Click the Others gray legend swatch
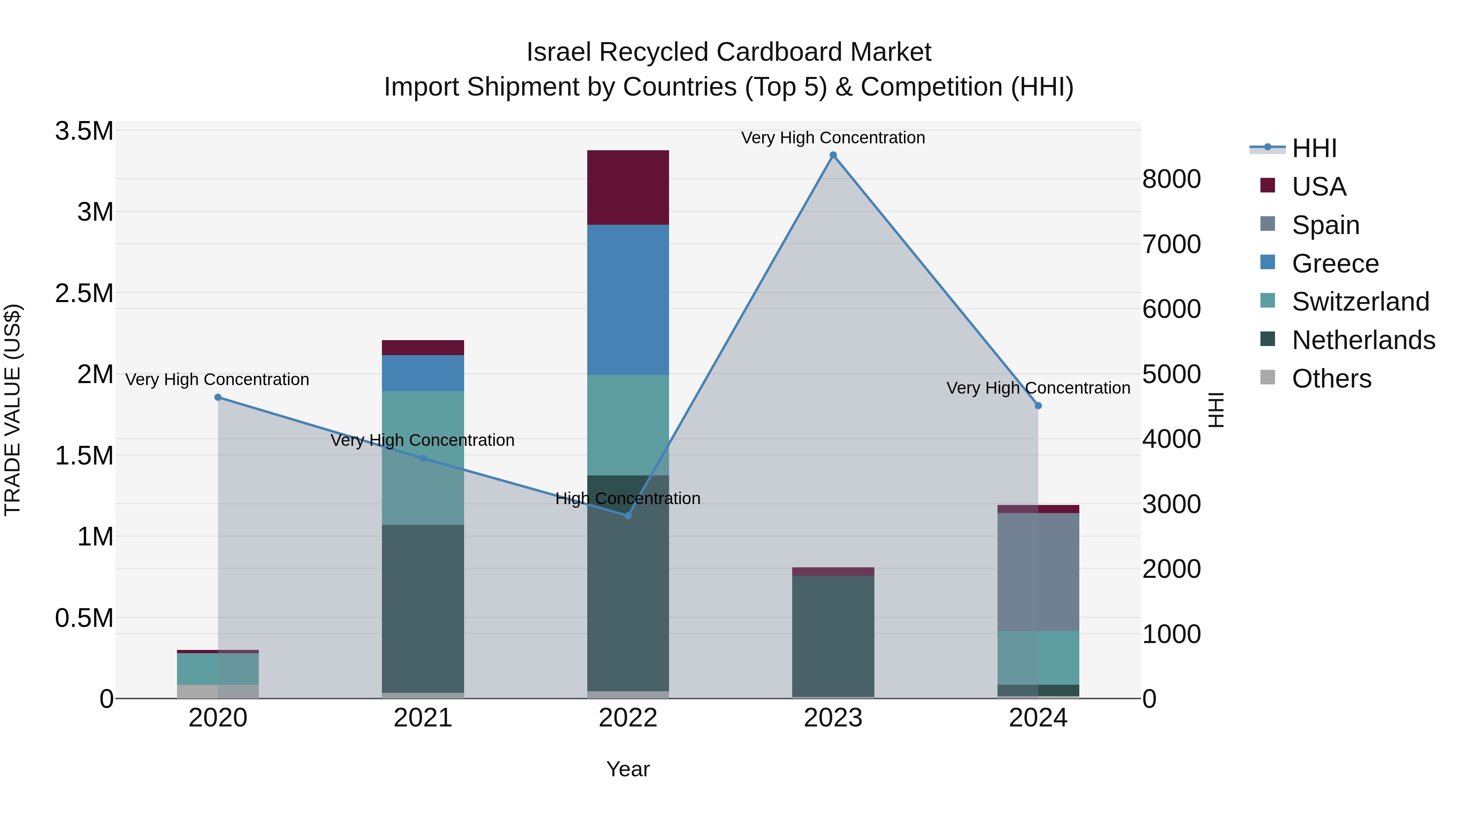The image size is (1458, 820). coord(1268,377)
